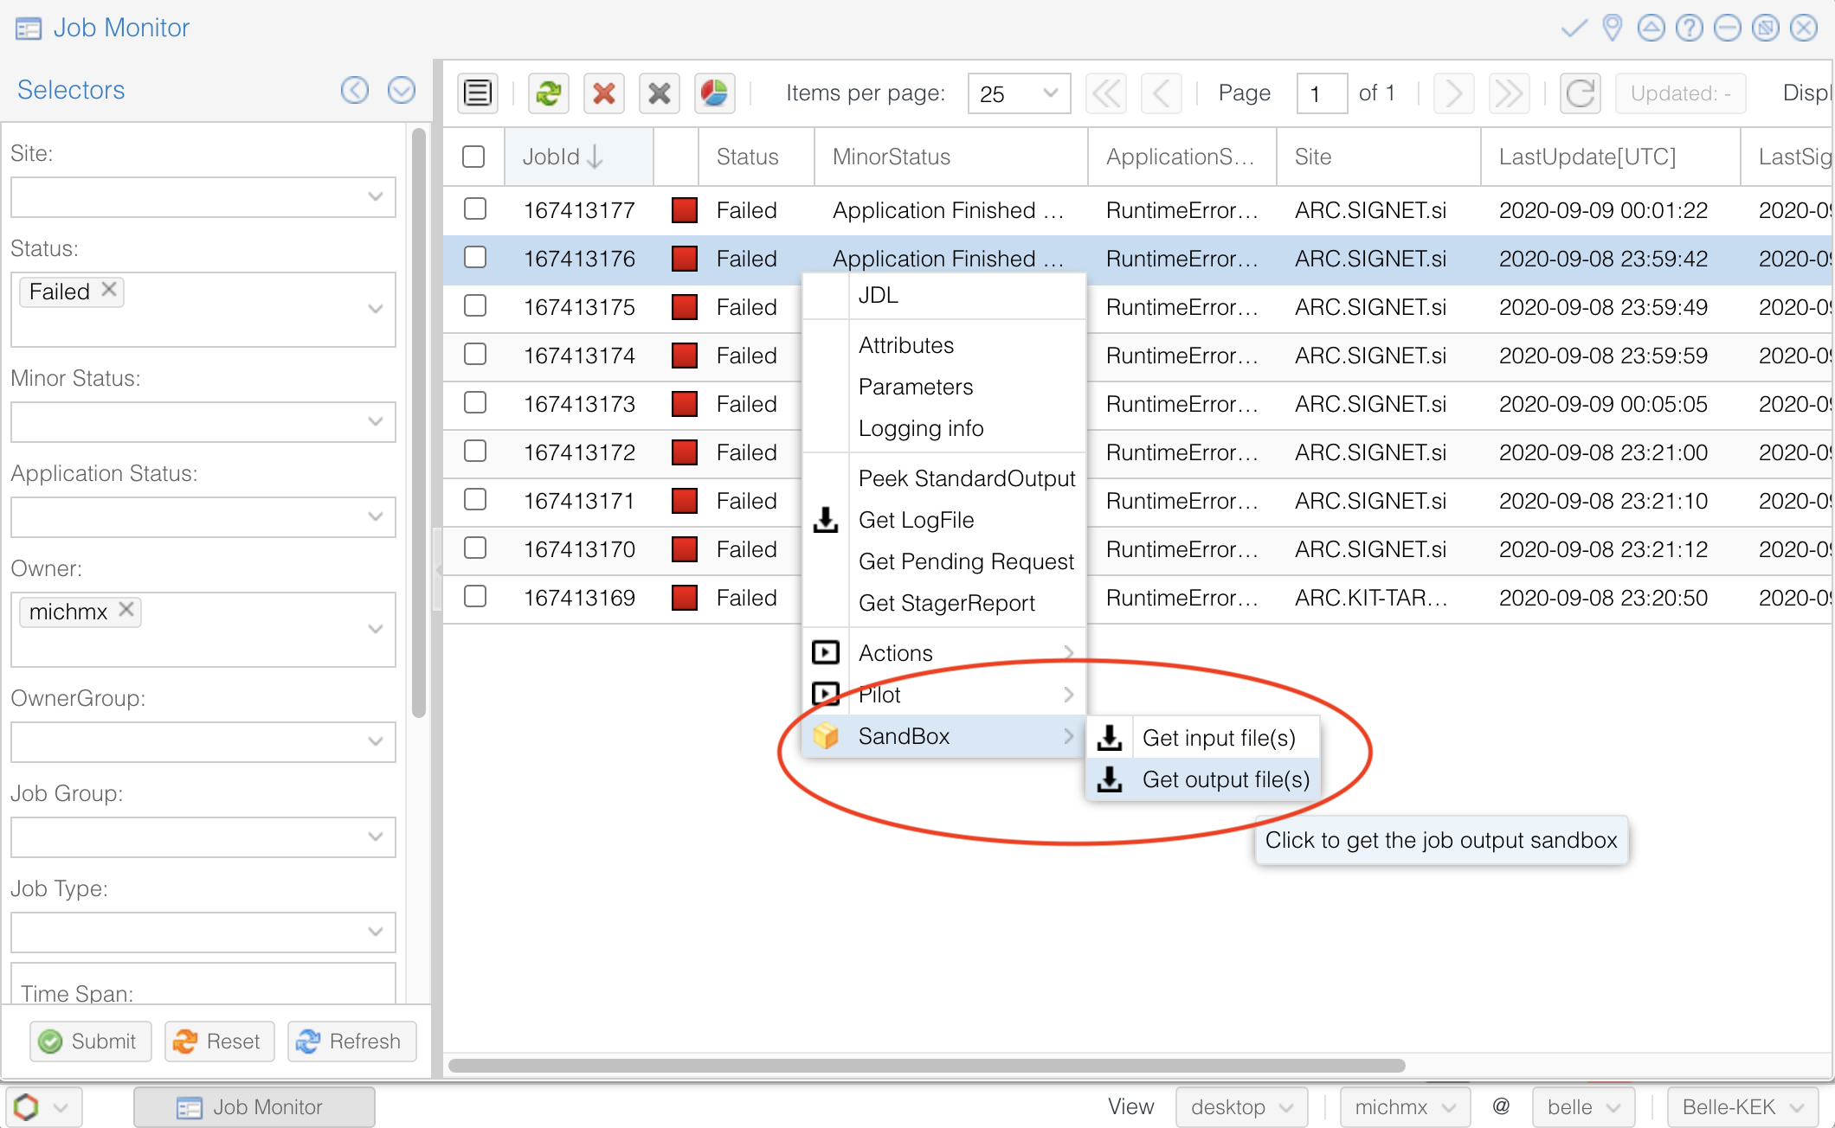Viewport: 1835px width, 1128px height.
Task: Open the Belle-KEK setup dropdown
Action: 1743,1106
